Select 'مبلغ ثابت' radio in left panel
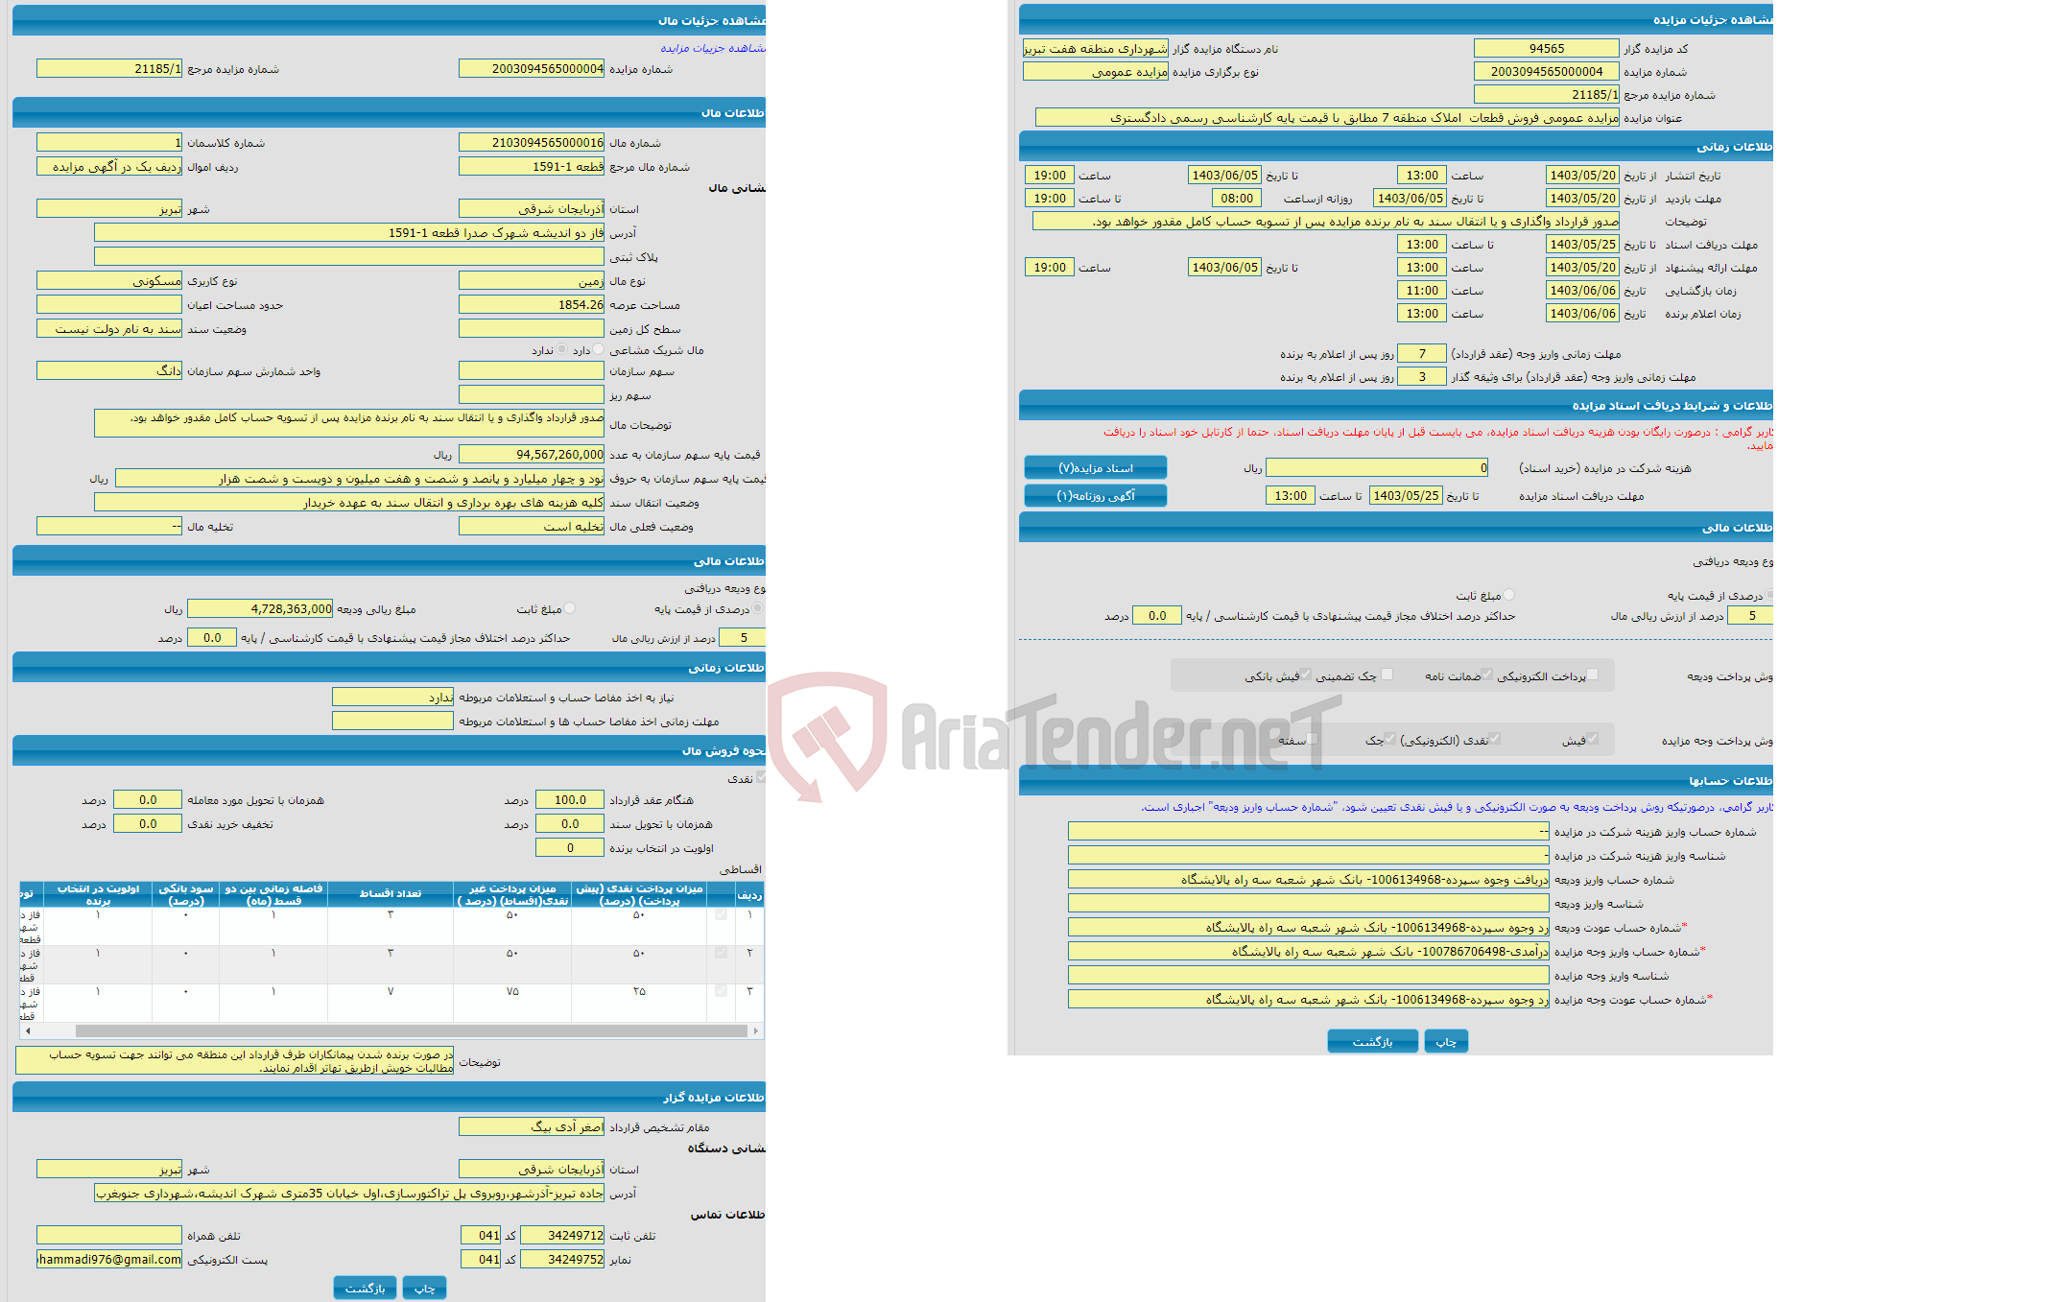 tap(570, 608)
